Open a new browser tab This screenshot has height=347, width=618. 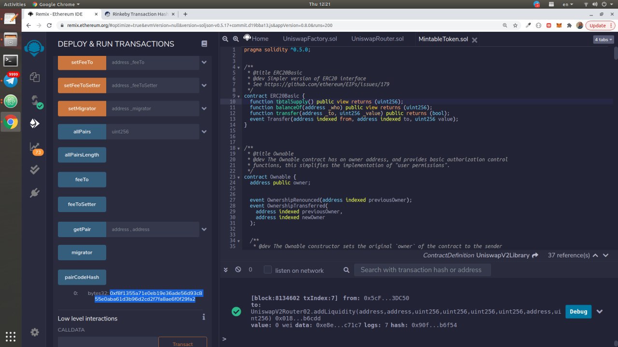click(185, 14)
